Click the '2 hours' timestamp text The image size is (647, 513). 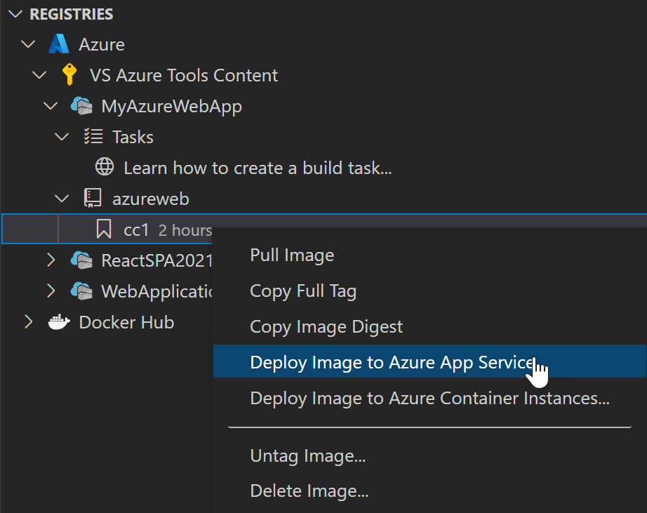(185, 230)
